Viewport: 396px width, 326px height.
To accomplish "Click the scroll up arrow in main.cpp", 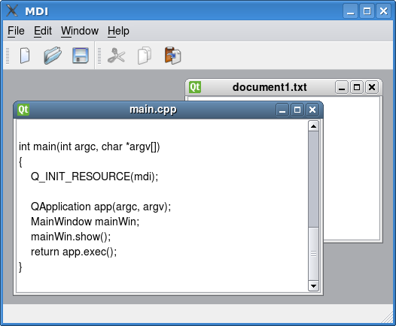I will (x=313, y=126).
